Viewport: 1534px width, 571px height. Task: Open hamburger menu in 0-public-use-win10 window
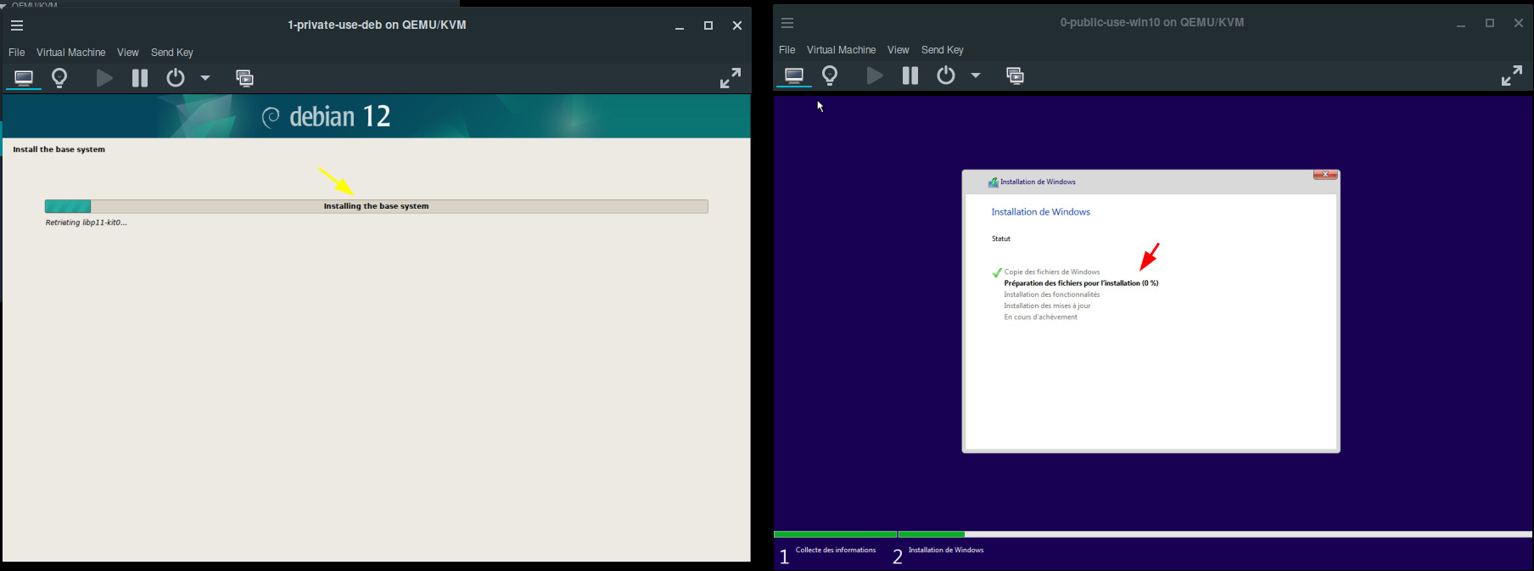787,23
